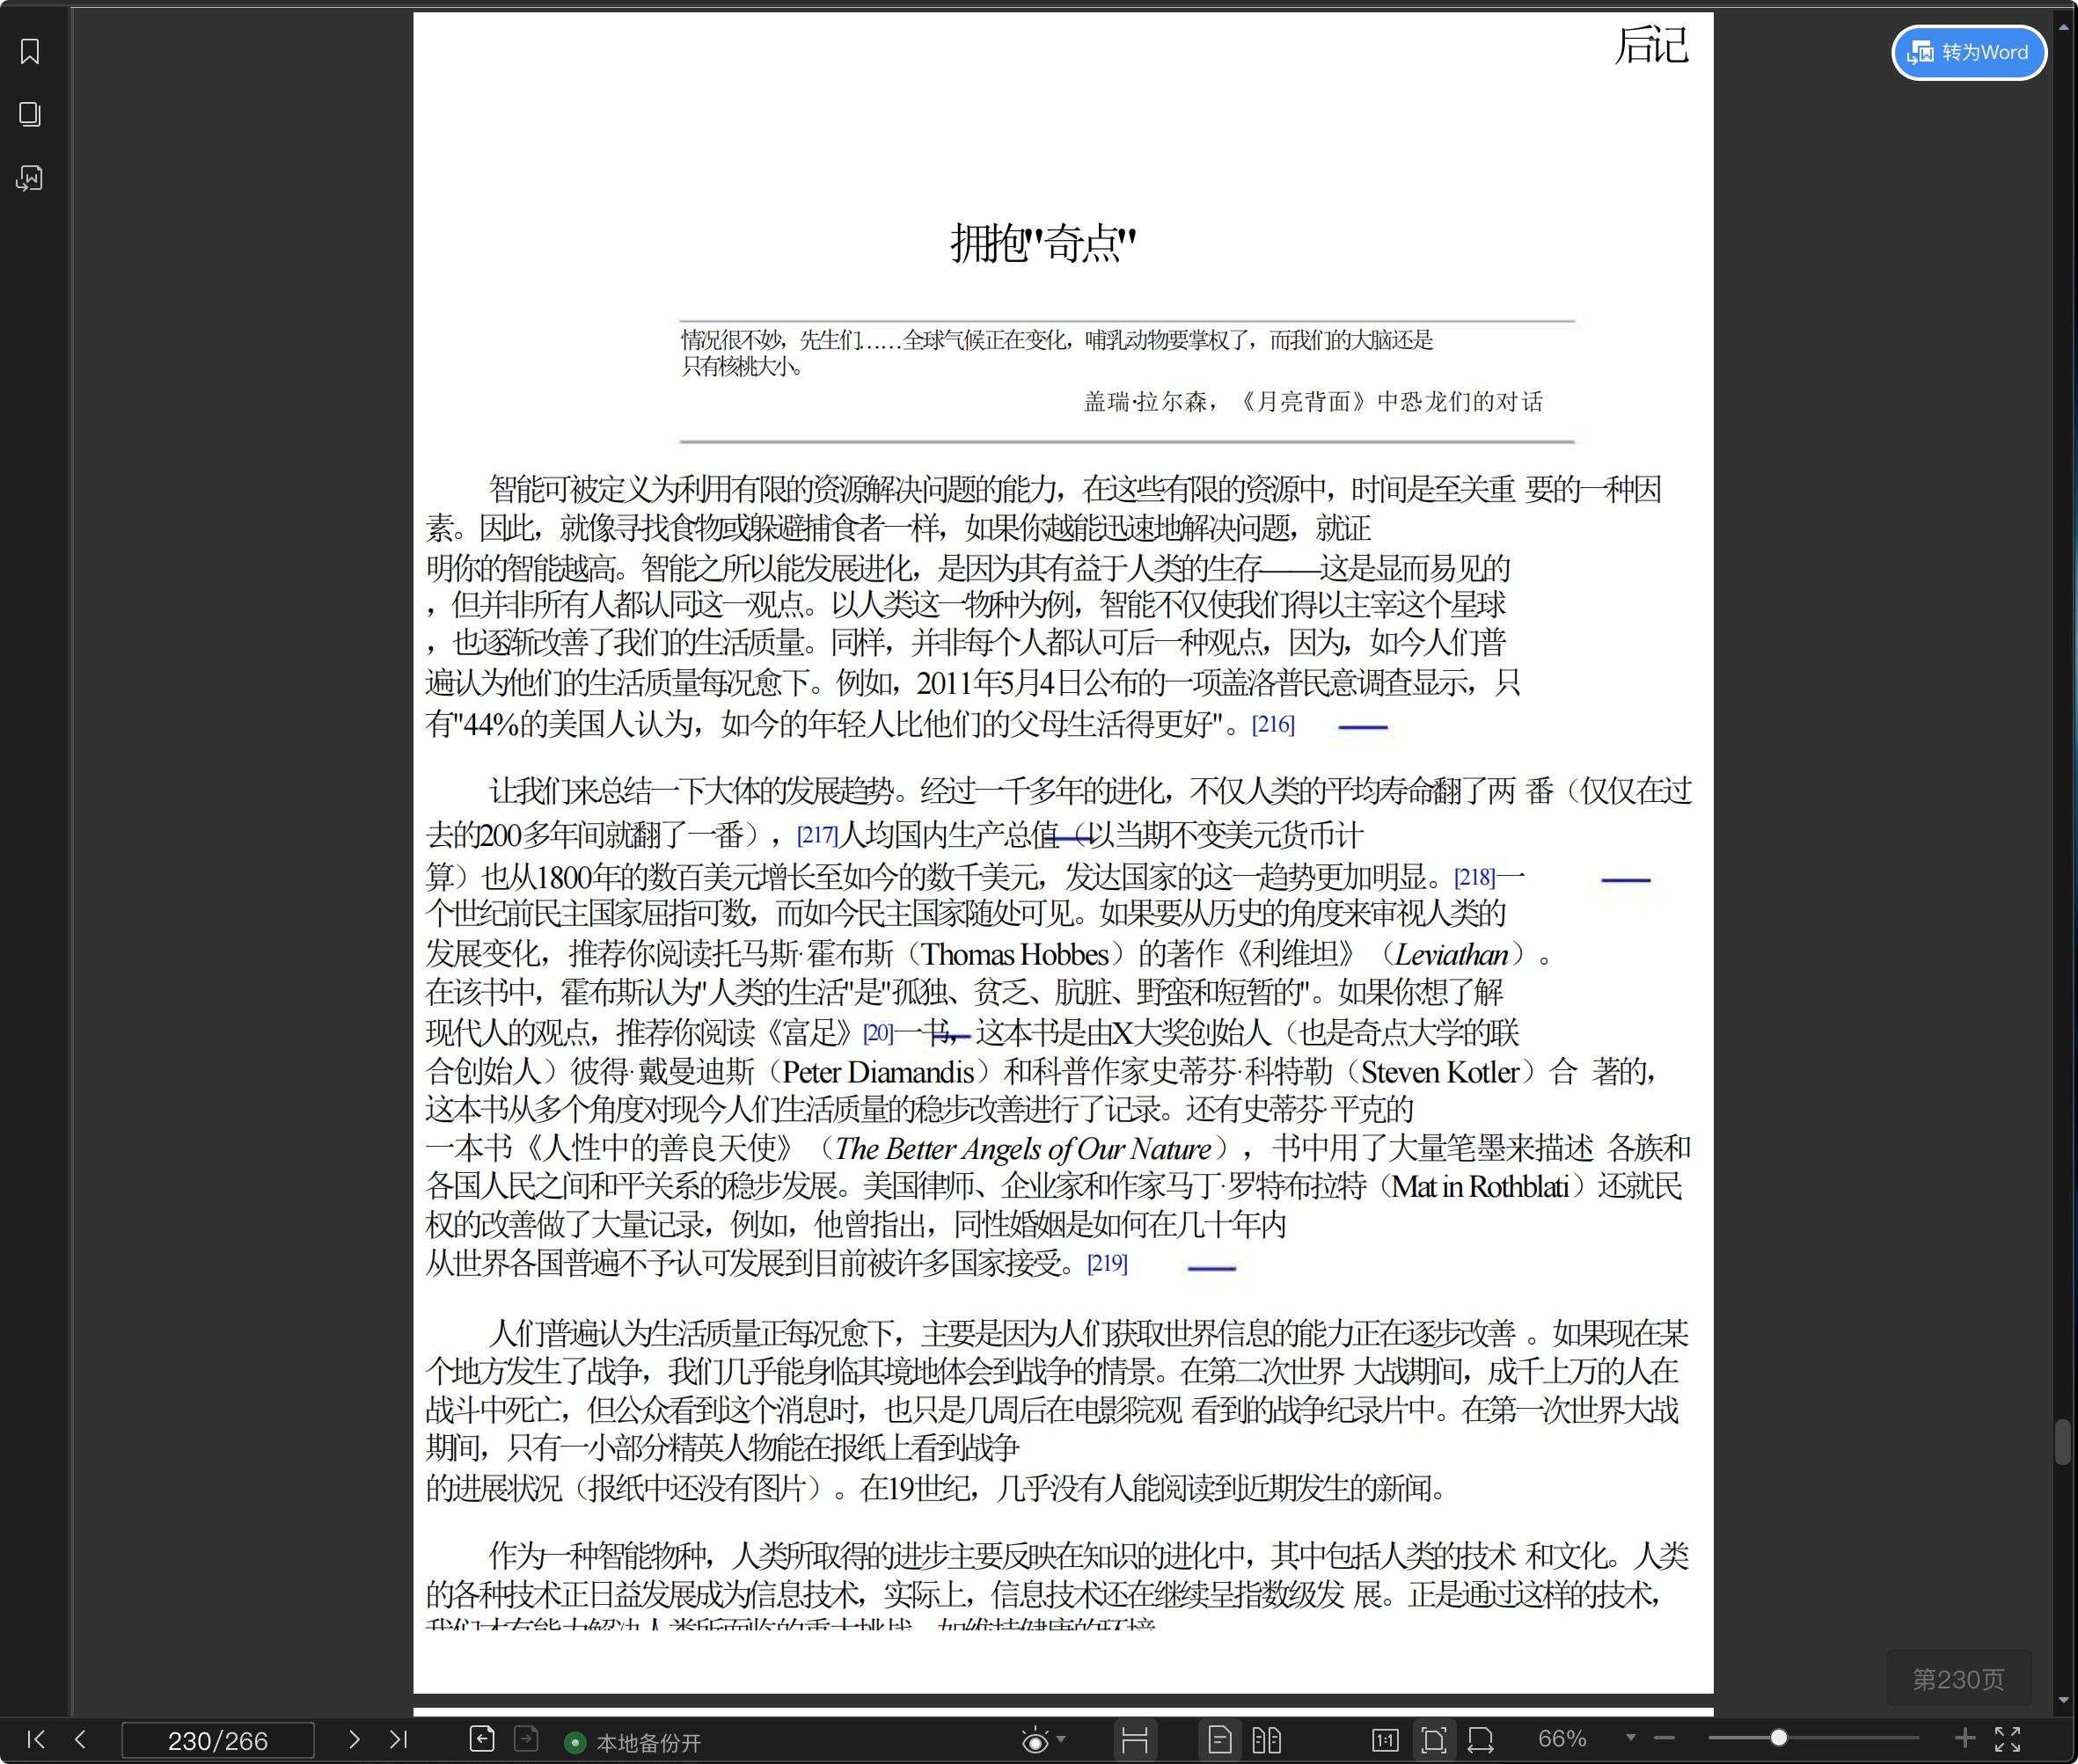Open the annotations panel icon in sidebar
This screenshot has width=2078, height=1764.
click(x=30, y=178)
